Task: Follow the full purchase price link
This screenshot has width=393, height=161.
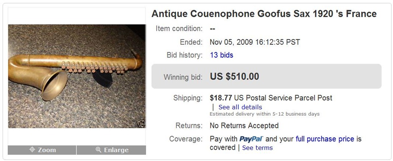Action: (325, 139)
